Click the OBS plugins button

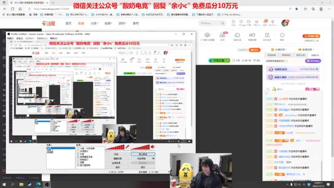[118, 168]
